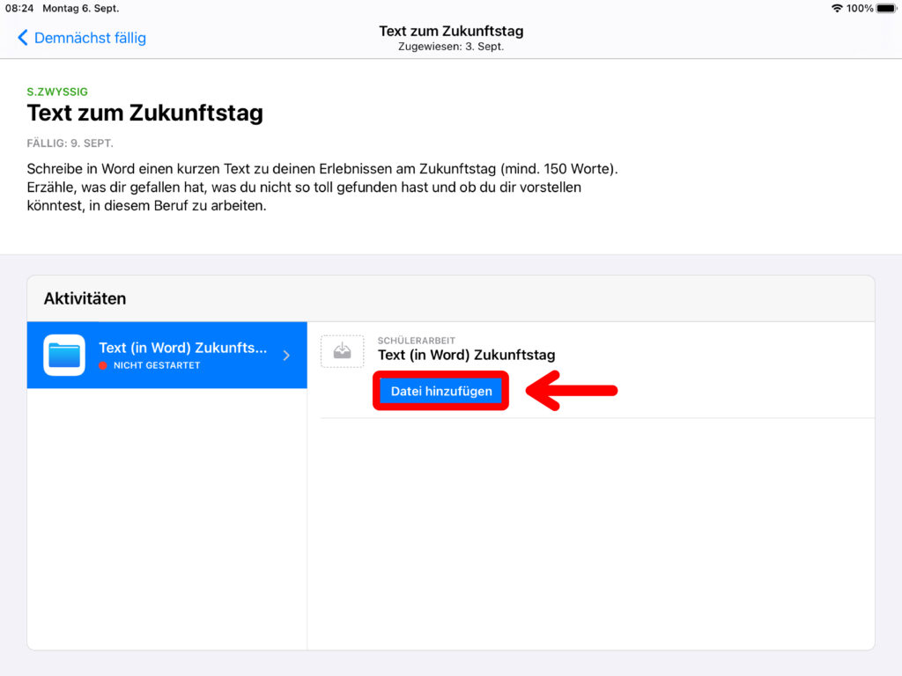Tap the red not-started status dot
902x676 pixels.
[x=104, y=365]
